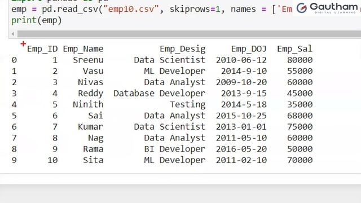Click the name Sreenu
The image size is (361, 203).
[x=88, y=60]
